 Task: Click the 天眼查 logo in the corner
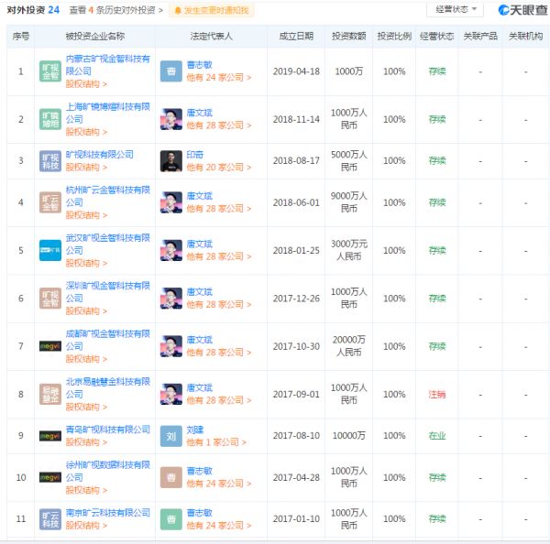(522, 10)
